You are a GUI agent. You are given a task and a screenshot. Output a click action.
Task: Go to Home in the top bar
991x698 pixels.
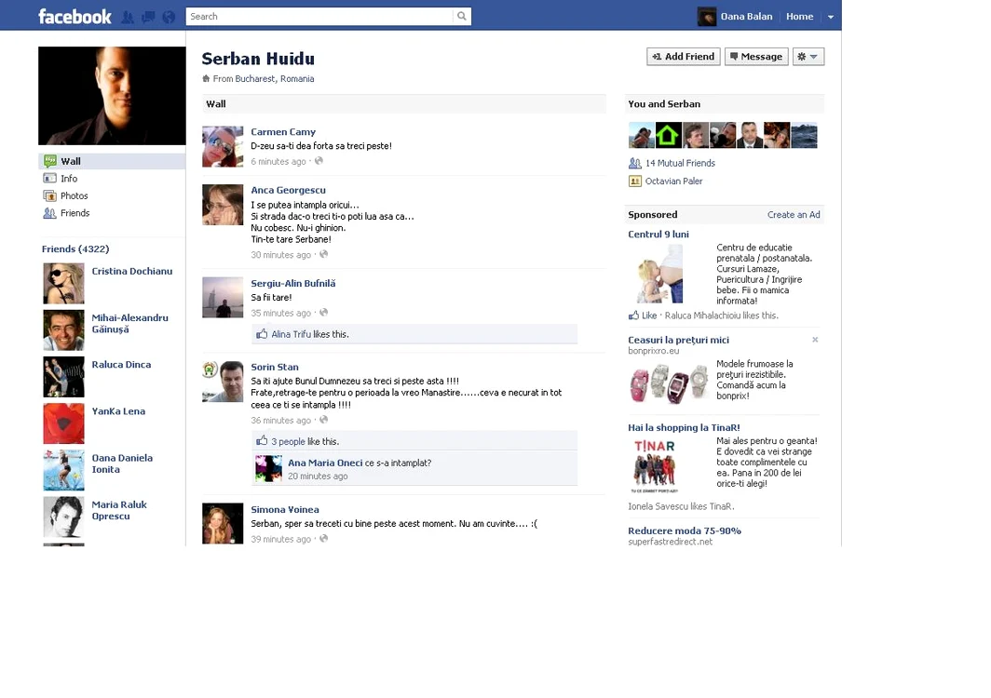tap(799, 17)
